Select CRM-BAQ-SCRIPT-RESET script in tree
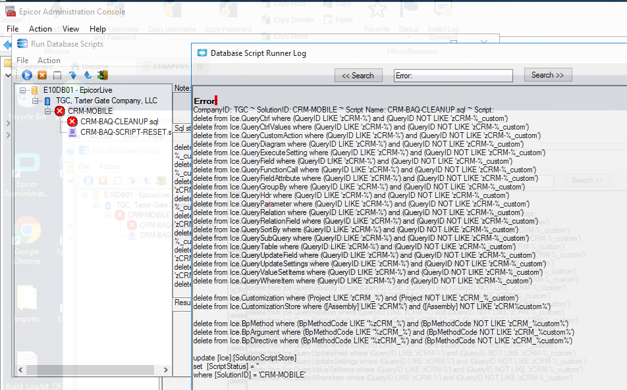 coord(126,132)
